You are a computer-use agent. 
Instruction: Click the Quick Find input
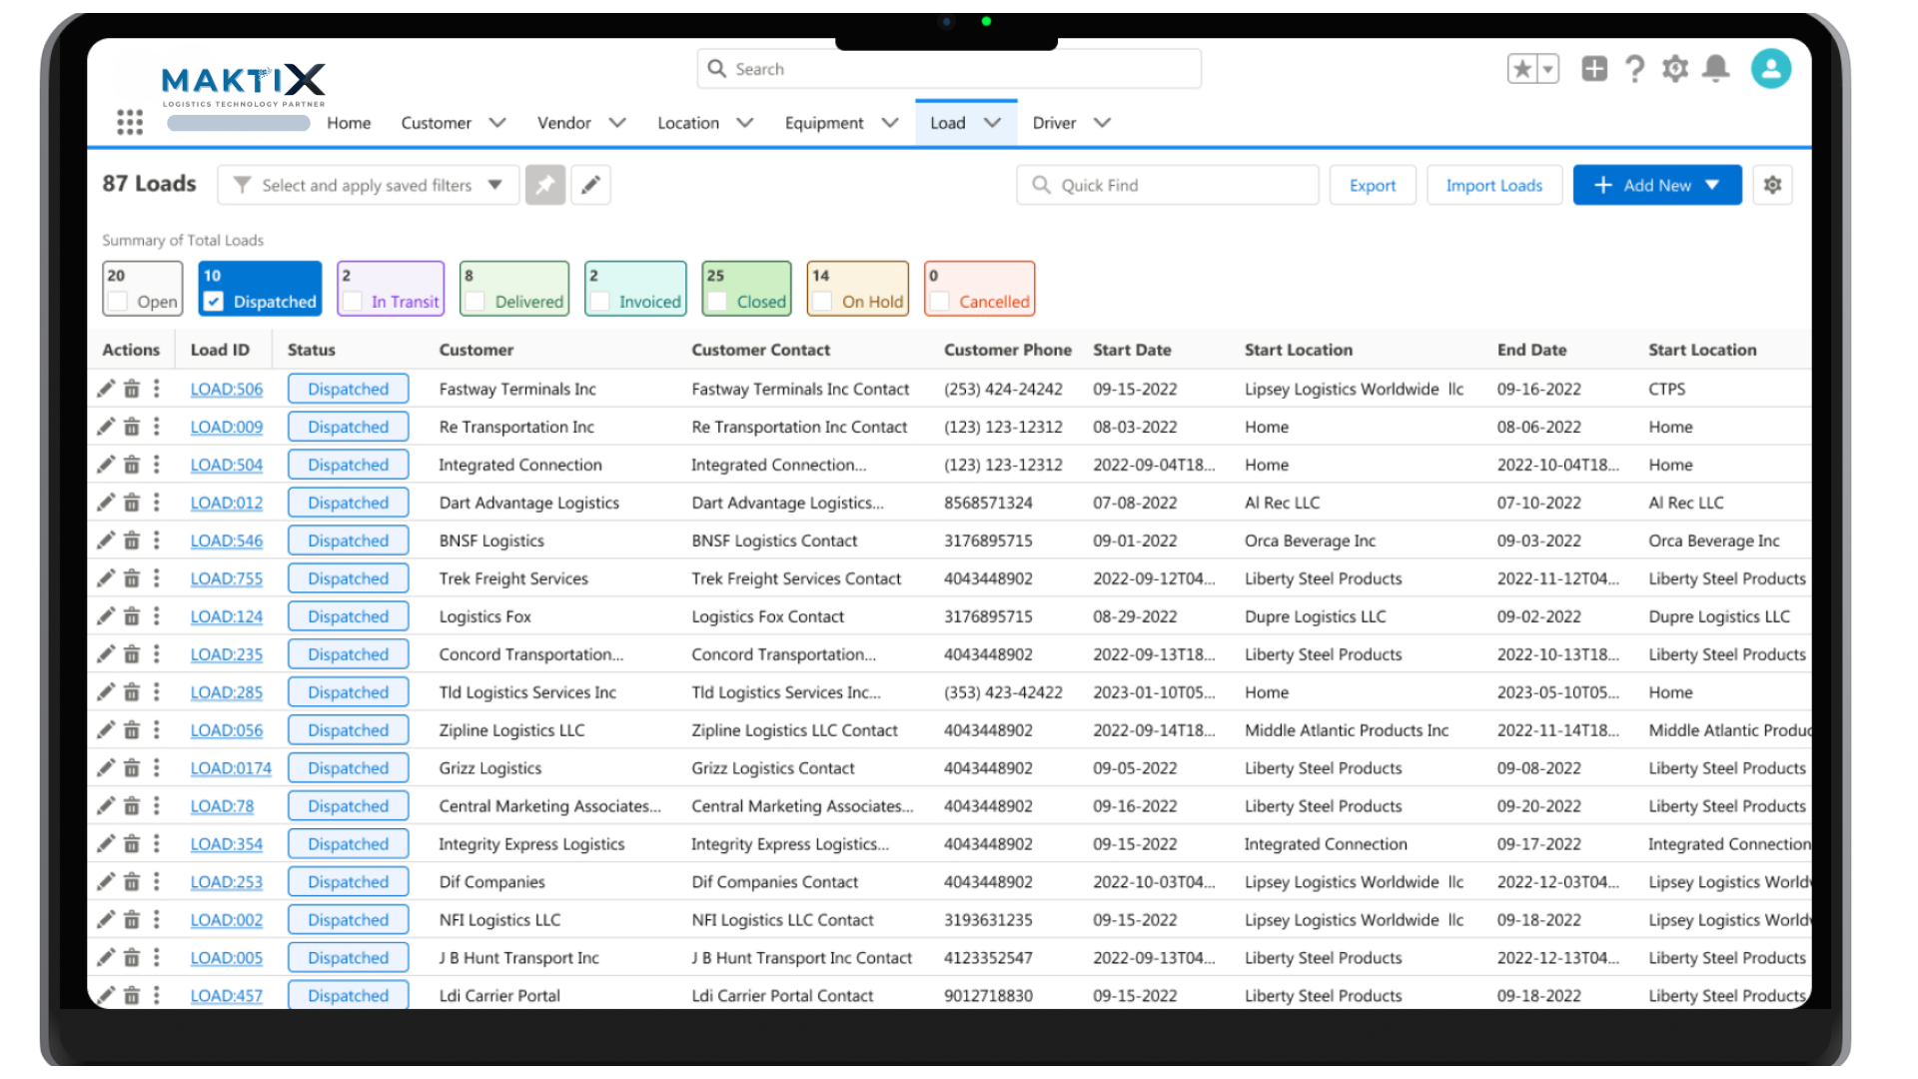(1168, 185)
